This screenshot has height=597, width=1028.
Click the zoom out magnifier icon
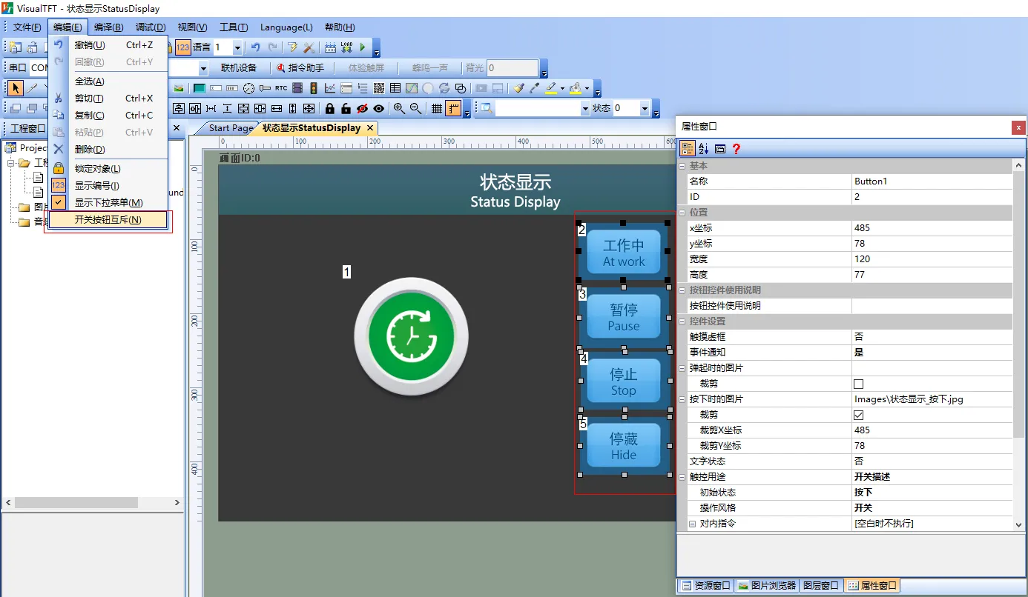click(x=416, y=109)
